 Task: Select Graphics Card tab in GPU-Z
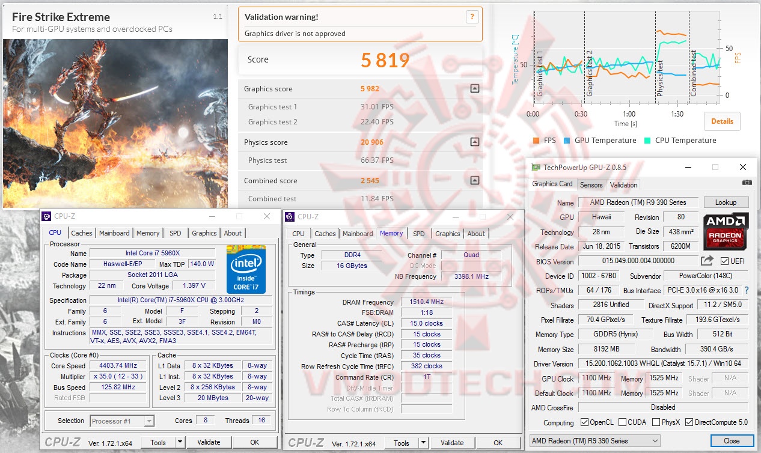[x=552, y=184]
